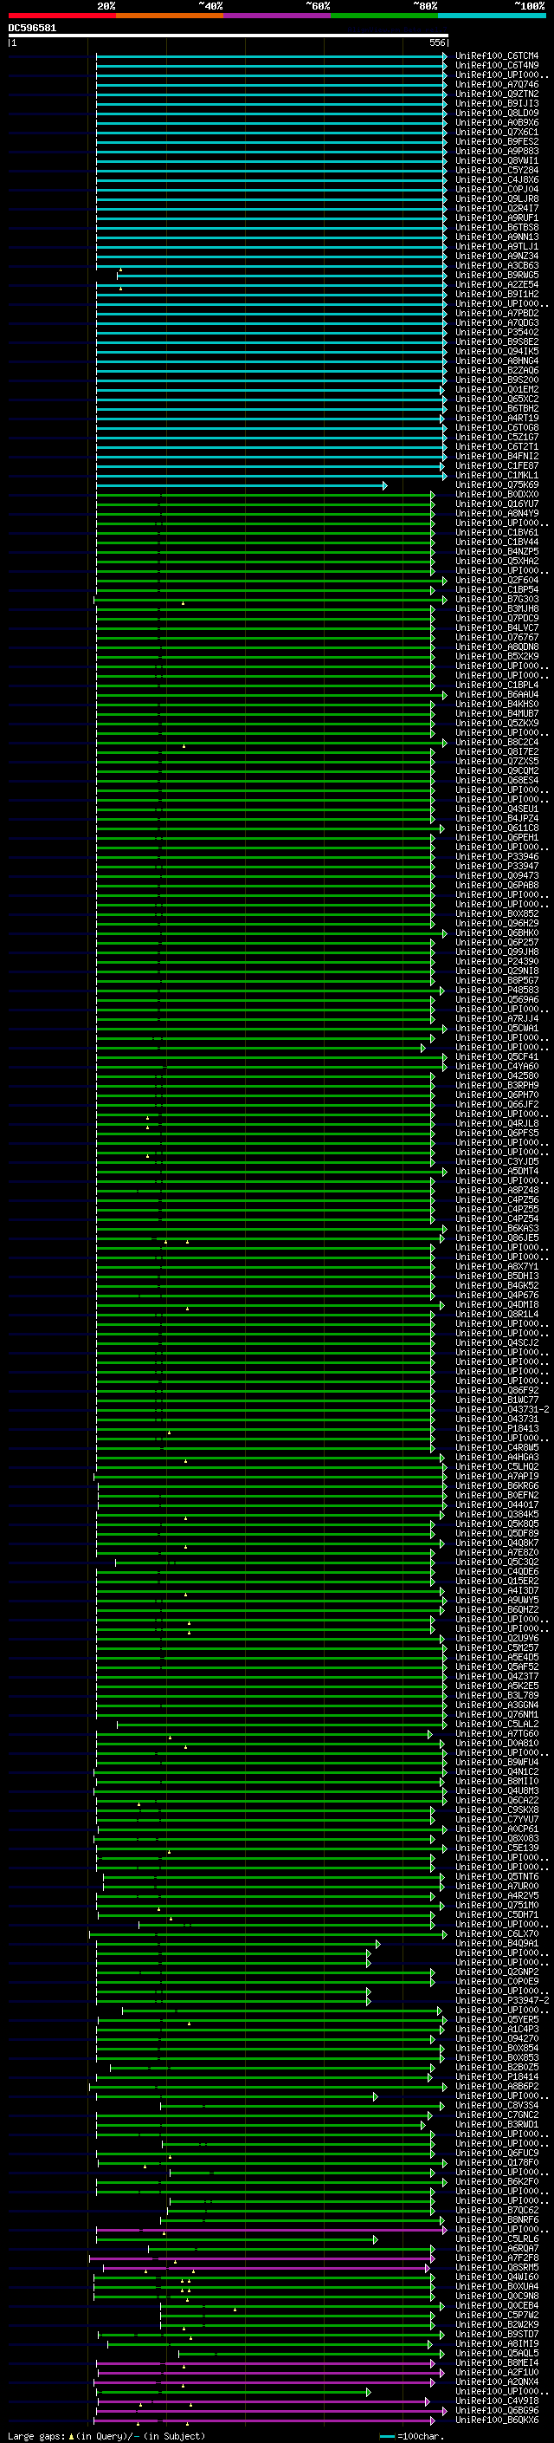Viewport: 554px width, 2443px height.
Task: Click the cyan ~100% identity legend bar
Action: pyautogui.click(x=493, y=16)
